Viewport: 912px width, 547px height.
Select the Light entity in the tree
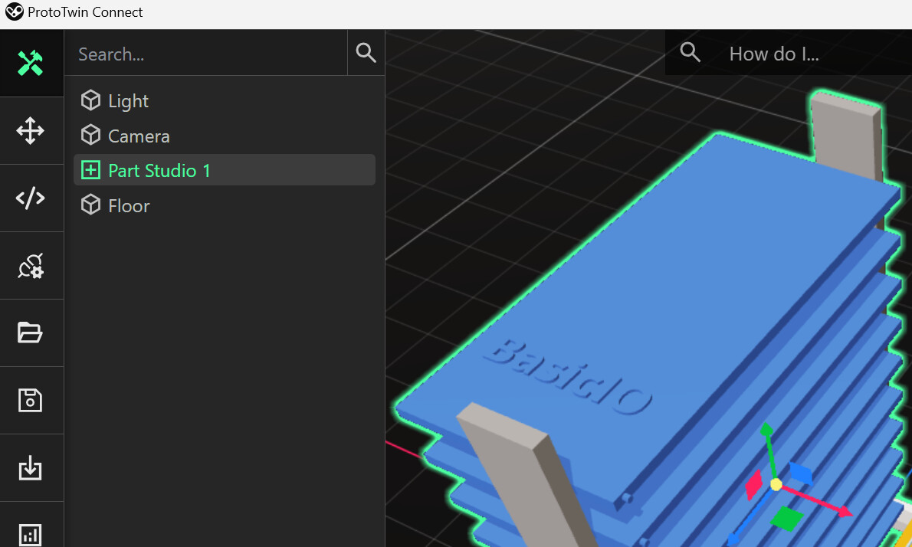[128, 101]
